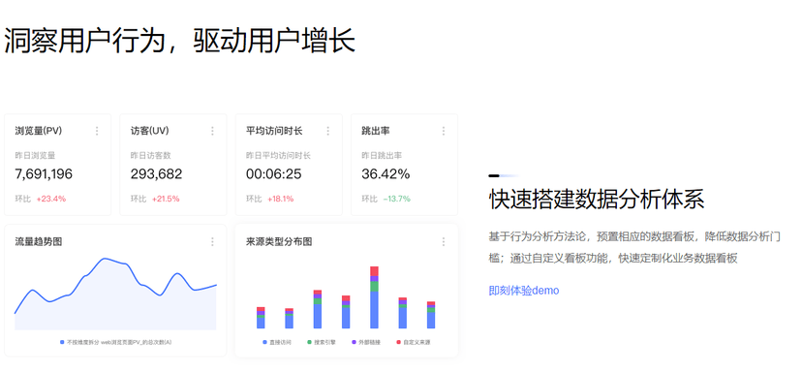802x372 pixels.
Task: Select the 昨日跳出率 label
Action: pos(382,156)
